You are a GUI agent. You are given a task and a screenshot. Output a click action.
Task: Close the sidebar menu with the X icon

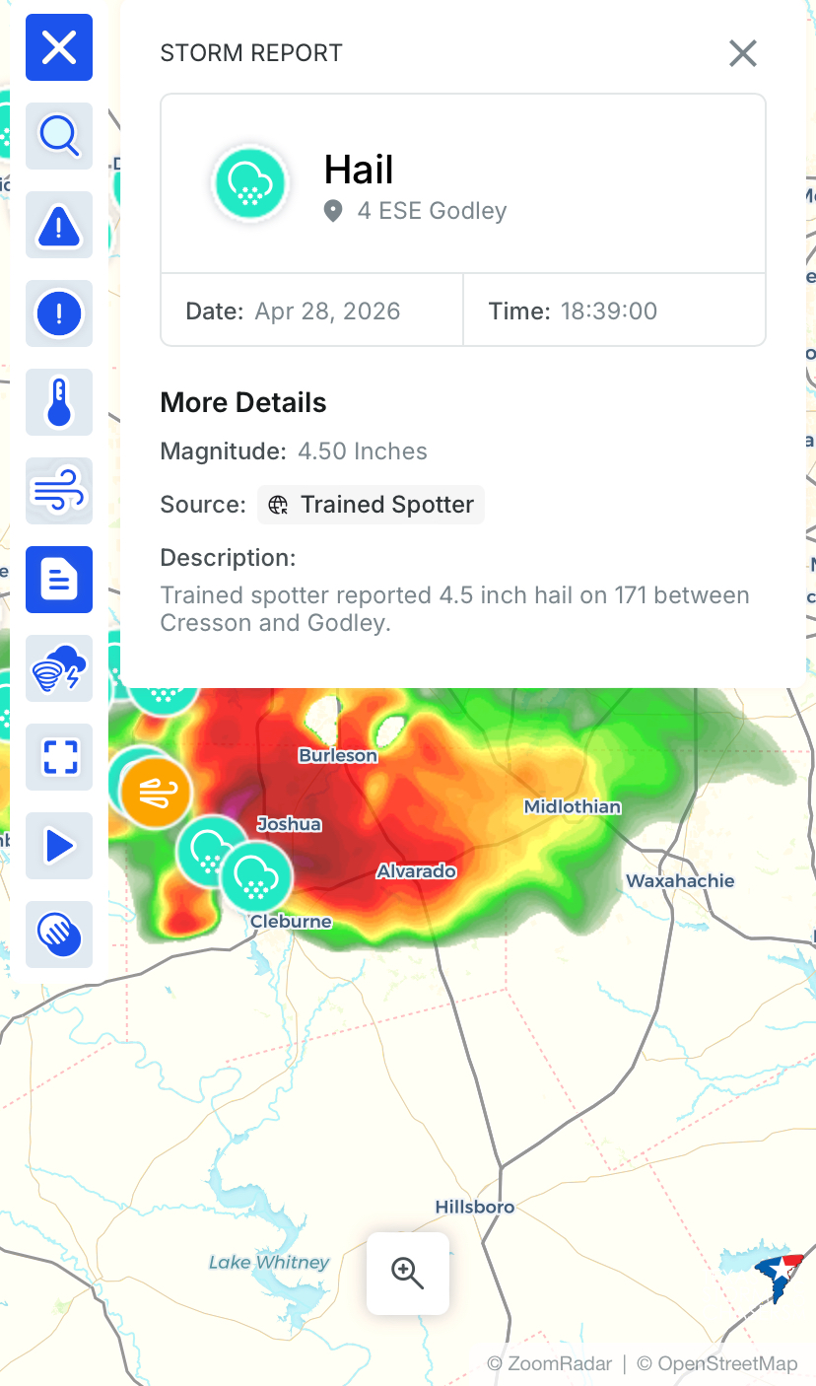click(59, 47)
